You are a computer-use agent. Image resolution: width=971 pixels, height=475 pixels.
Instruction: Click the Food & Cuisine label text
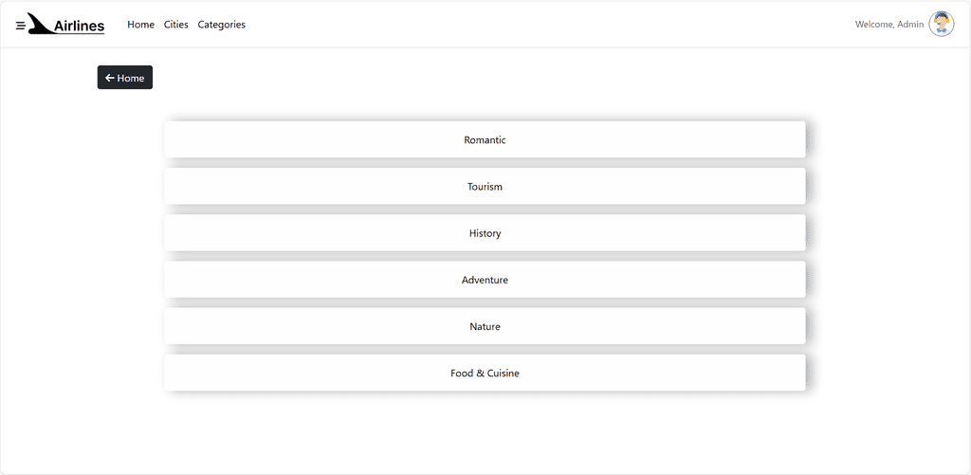[x=485, y=374]
